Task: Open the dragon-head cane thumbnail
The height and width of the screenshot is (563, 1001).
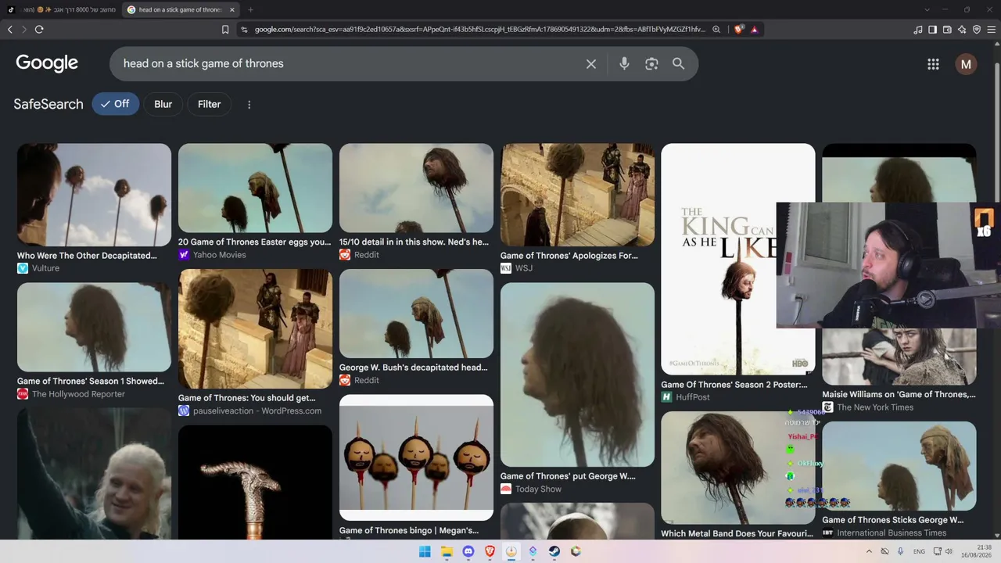Action: (x=255, y=482)
